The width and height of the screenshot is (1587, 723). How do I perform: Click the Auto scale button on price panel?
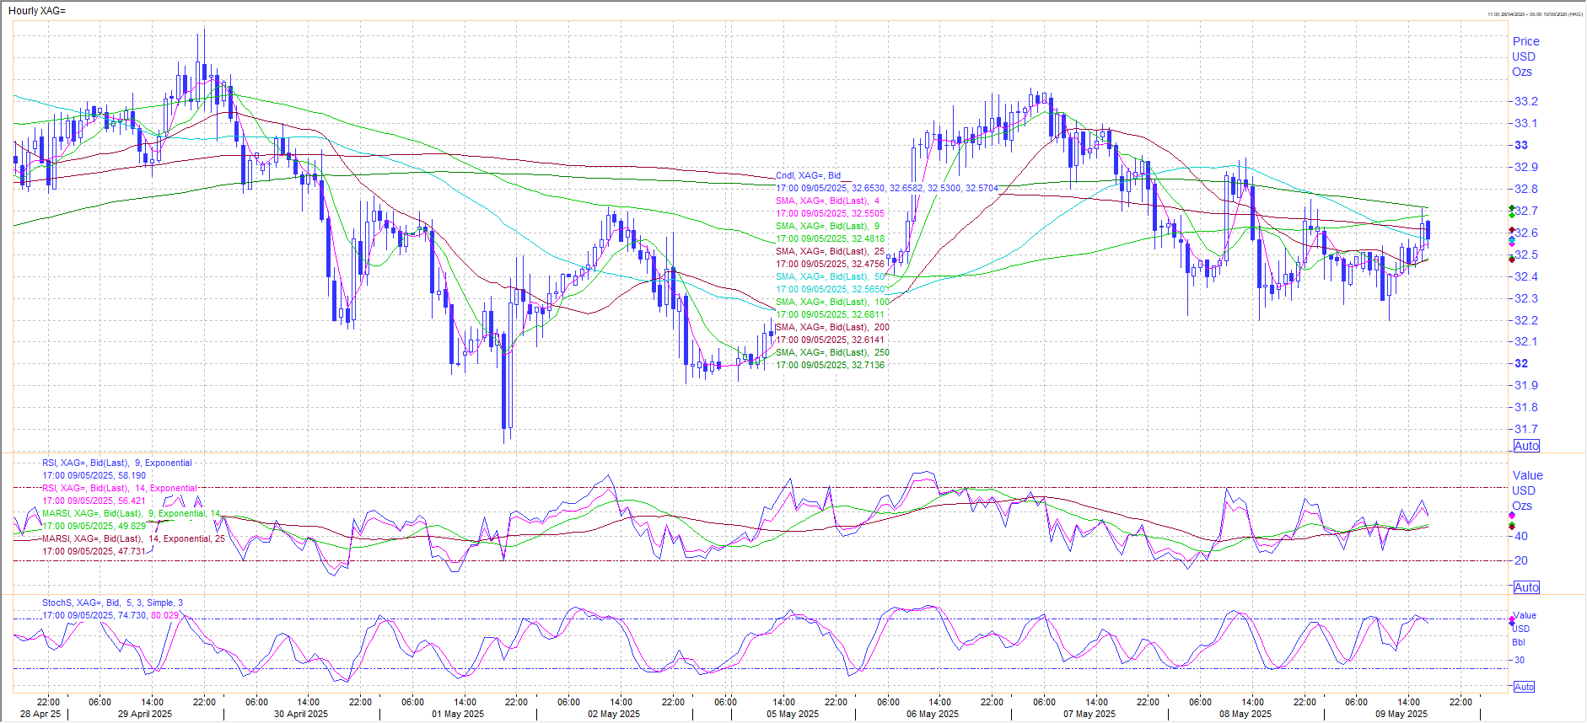[x=1526, y=446]
